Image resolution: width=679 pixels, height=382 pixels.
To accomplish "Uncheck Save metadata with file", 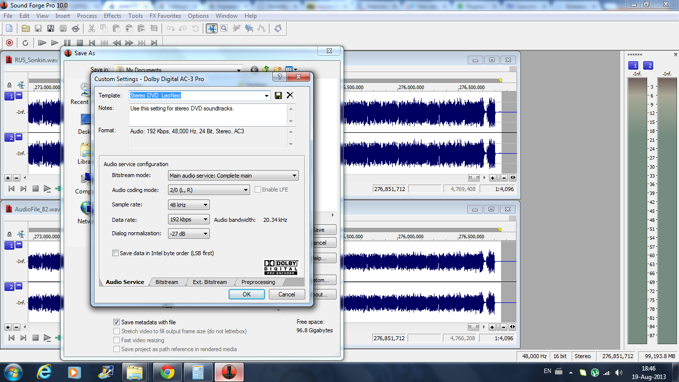I will tap(116, 322).
